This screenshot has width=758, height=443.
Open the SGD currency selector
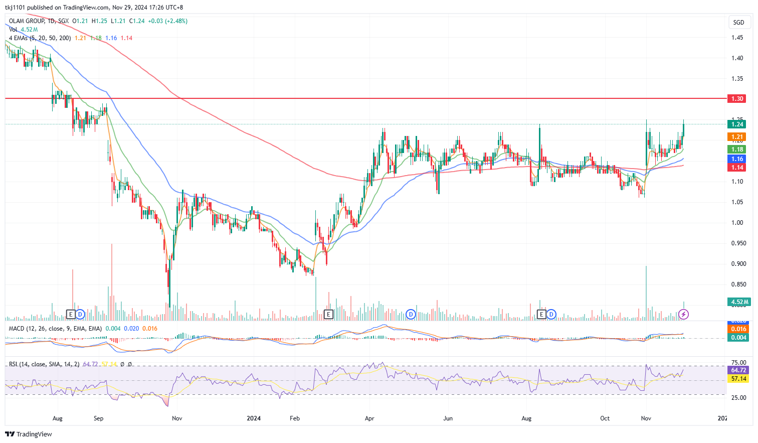tap(739, 22)
